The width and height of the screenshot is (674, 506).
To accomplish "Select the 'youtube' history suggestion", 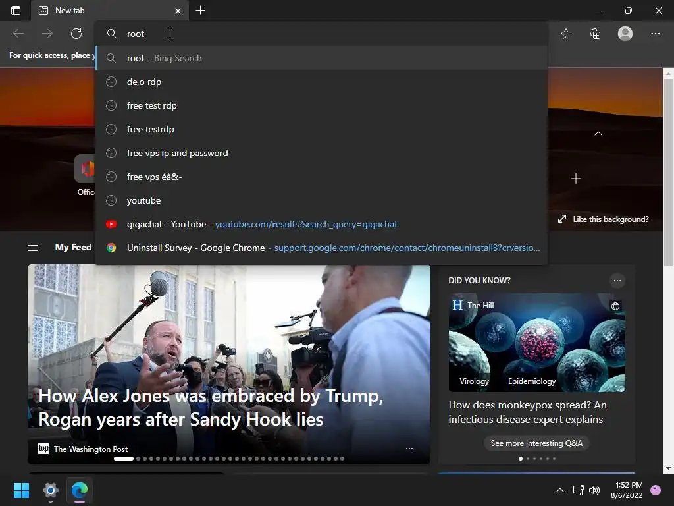I will 321,200.
